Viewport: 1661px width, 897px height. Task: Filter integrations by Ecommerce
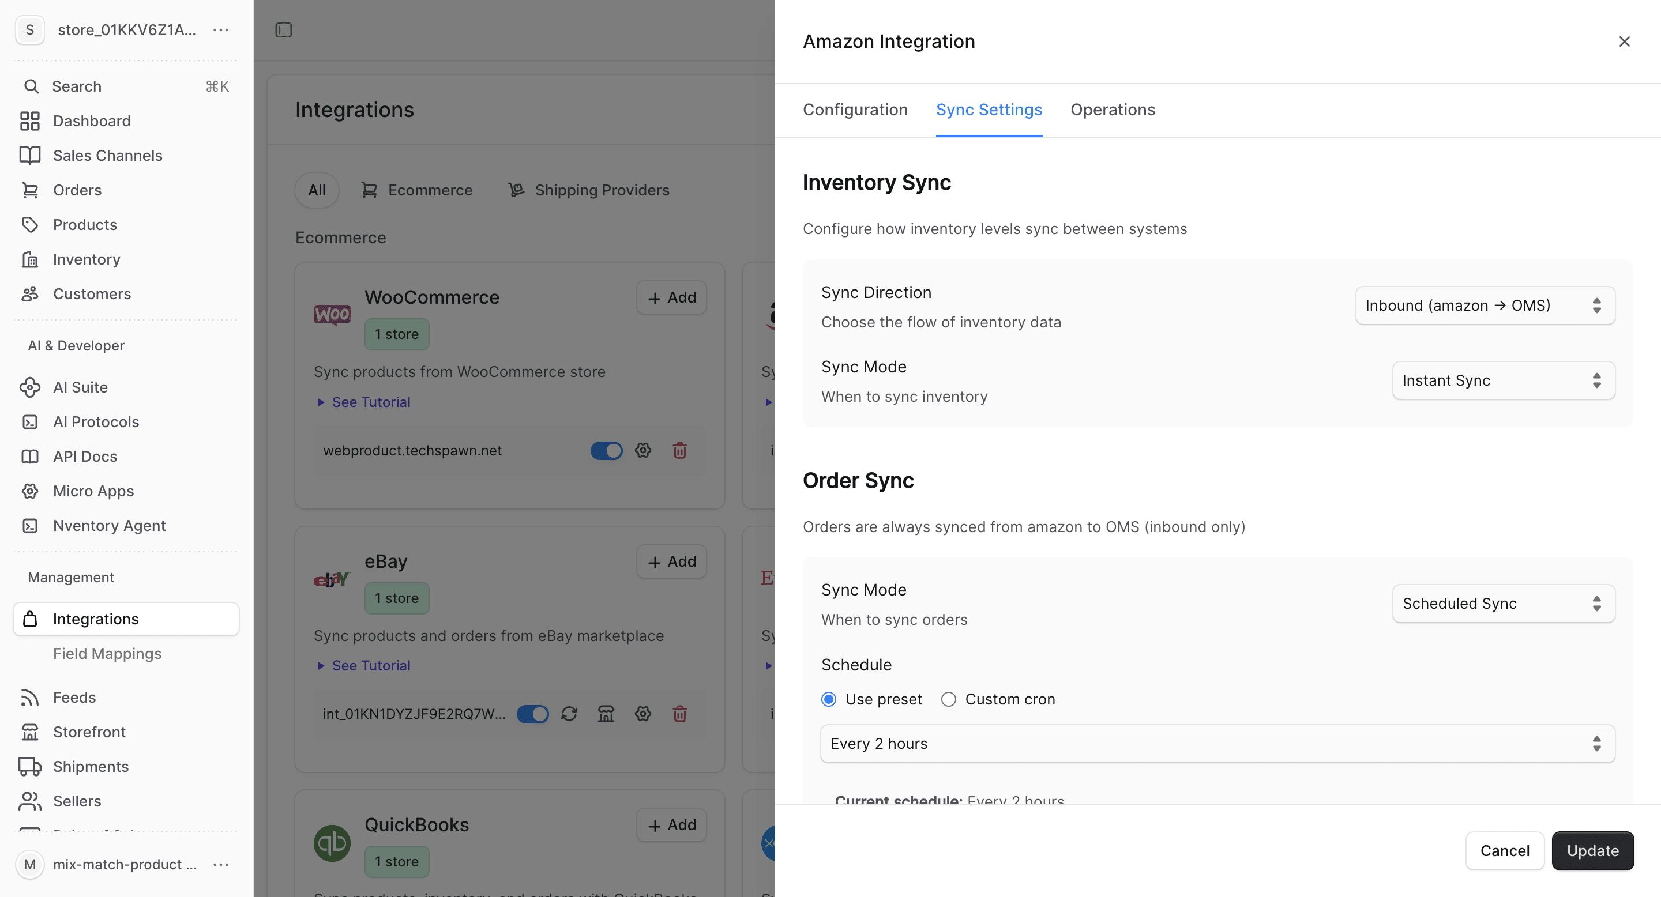click(x=416, y=190)
